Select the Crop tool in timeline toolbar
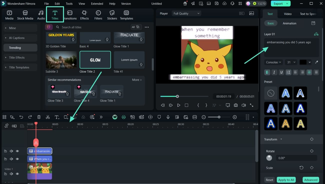Viewport: 325px width, 184px height. (x=66, y=117)
